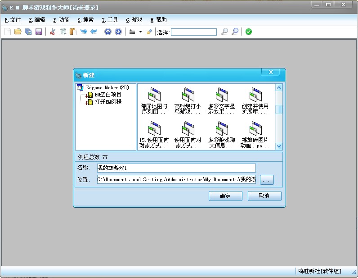358x278 pixels.
Task: Select the Edgame Maker (2D) tree node
Action: (x=107, y=87)
